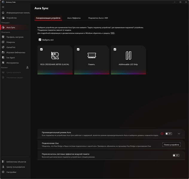
Task: Switch to Подсветка Aura с ИИ tab
Action: click(98, 18)
